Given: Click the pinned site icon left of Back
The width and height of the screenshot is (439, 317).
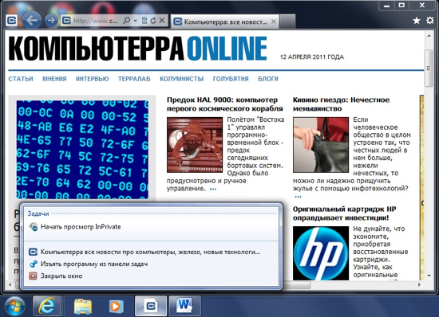Looking at the screenshot, I should coord(12,21).
